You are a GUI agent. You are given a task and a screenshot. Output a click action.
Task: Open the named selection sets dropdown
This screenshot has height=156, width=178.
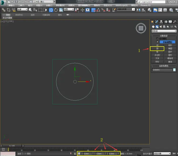coord(126,9)
